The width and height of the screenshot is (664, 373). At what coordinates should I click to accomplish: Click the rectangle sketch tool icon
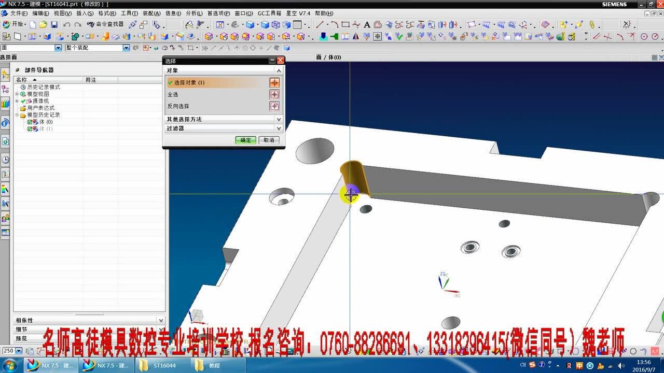(345, 24)
